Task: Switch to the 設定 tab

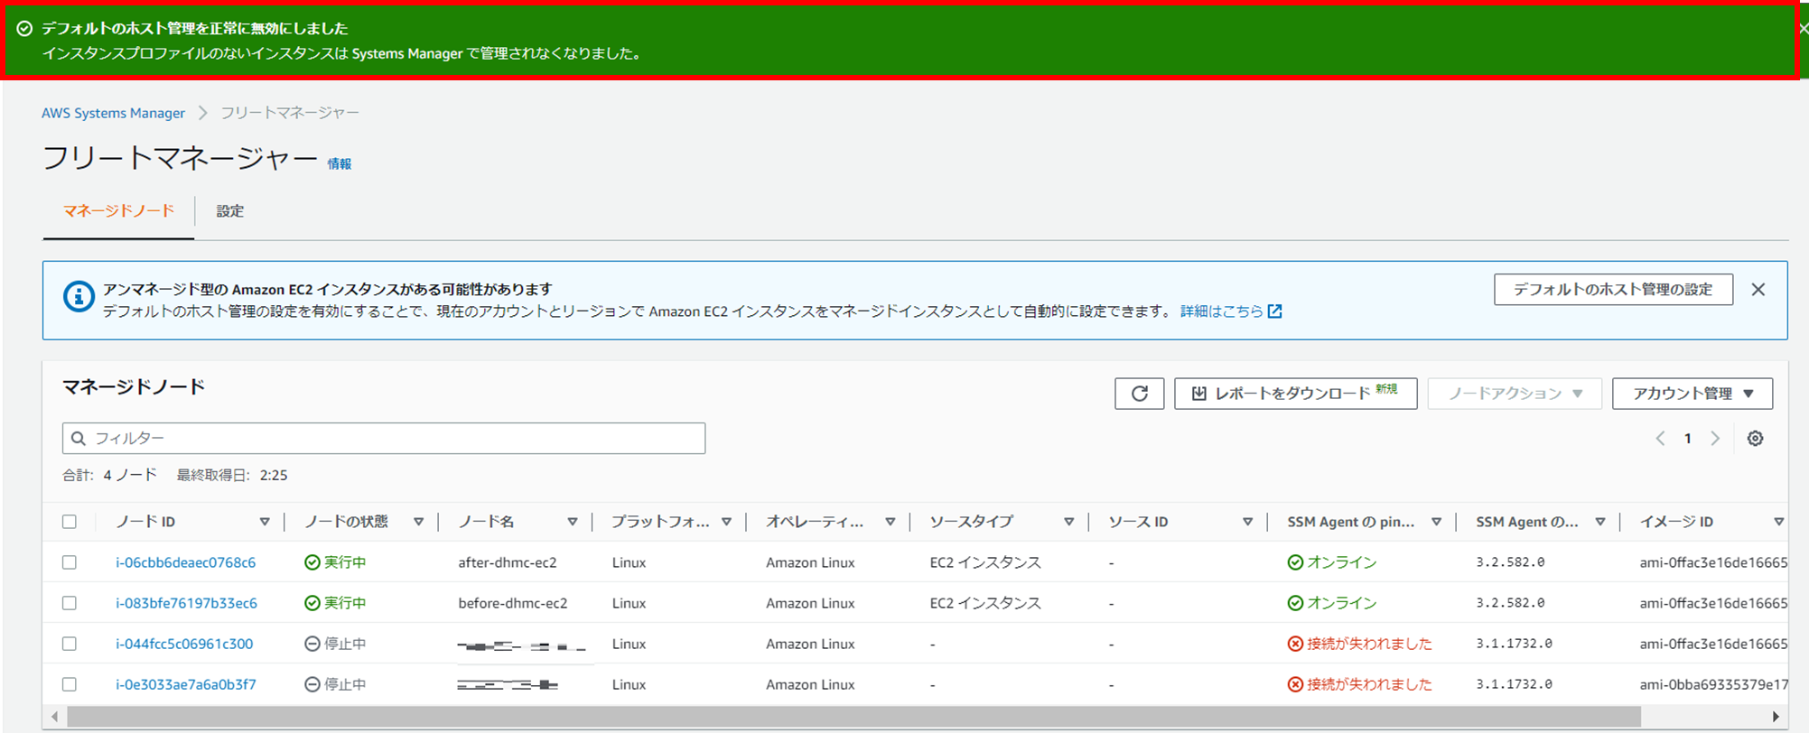Action: [229, 211]
